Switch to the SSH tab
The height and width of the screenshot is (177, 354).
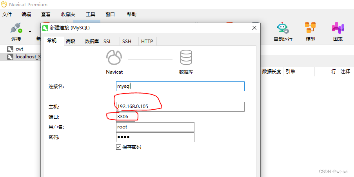pyautogui.click(x=129, y=41)
